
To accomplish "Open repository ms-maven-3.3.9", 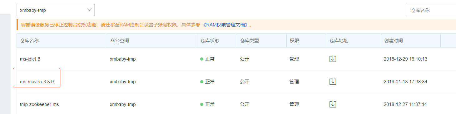I will coord(37,82).
